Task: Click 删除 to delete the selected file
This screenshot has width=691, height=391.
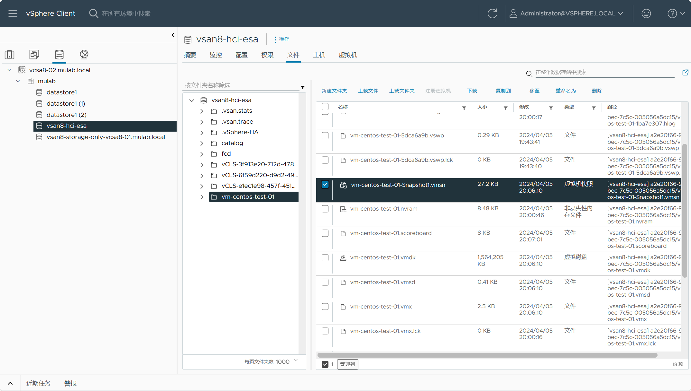Action: click(x=597, y=91)
